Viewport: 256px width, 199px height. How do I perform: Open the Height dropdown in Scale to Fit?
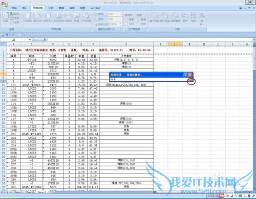pyautogui.click(x=121, y=19)
